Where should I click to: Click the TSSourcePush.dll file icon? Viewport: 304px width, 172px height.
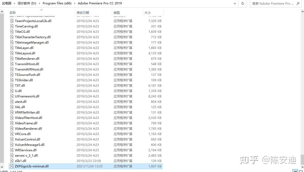[12, 75]
